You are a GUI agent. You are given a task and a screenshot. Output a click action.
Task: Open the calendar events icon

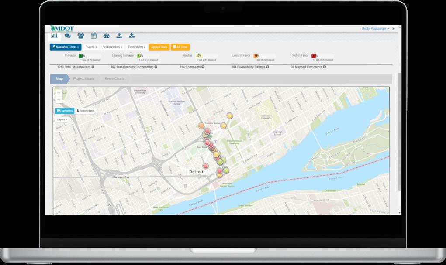93,36
